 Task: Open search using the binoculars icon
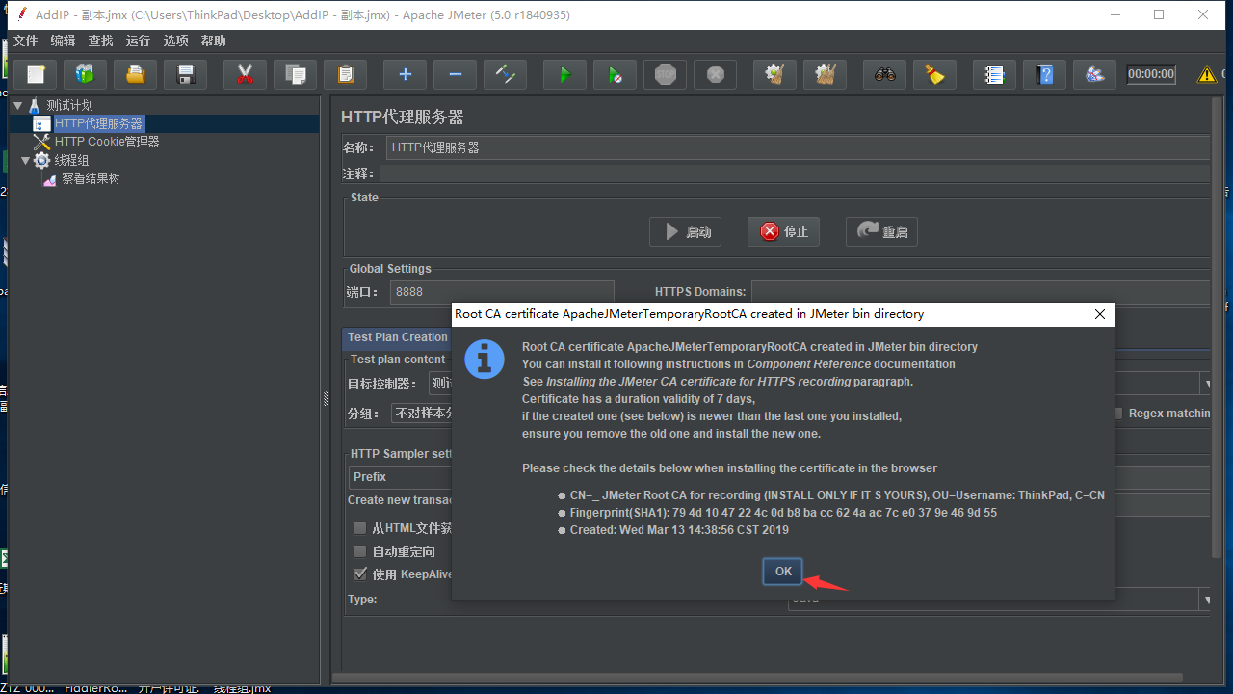[884, 74]
